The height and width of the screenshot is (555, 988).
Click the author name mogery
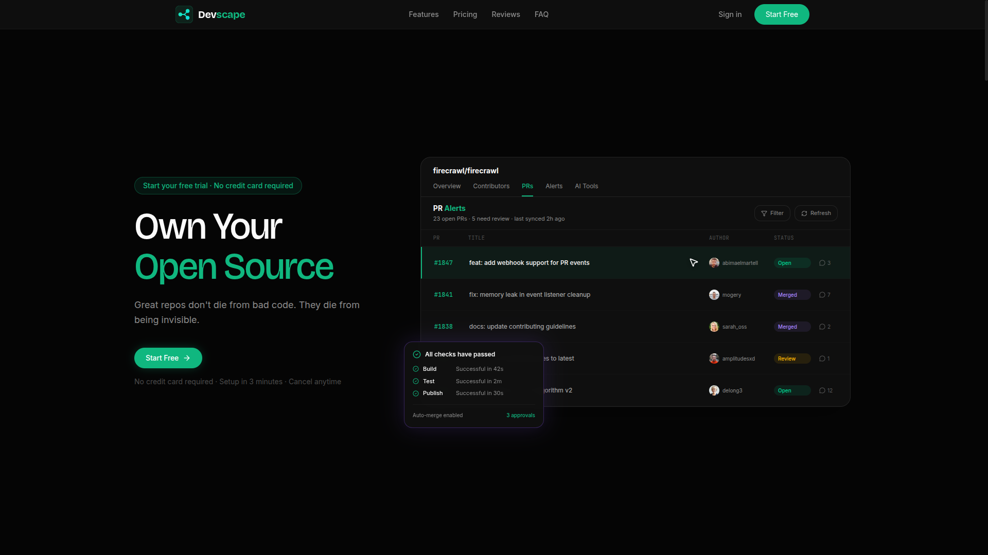[x=732, y=295]
